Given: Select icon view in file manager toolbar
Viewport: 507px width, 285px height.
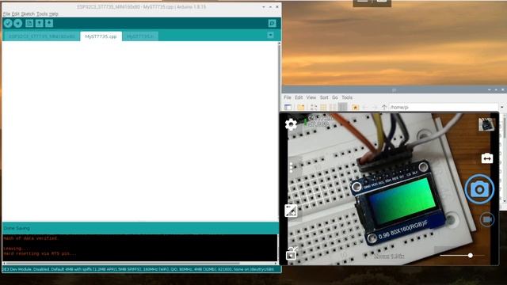Looking at the screenshot, I should coord(314,107).
